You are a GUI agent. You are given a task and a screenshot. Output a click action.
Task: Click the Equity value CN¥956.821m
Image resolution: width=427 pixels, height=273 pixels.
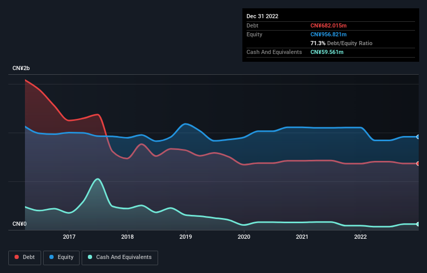point(328,34)
